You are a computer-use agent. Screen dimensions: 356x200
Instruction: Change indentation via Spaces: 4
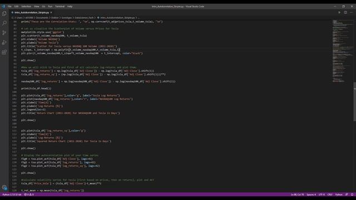[x=311, y=194]
